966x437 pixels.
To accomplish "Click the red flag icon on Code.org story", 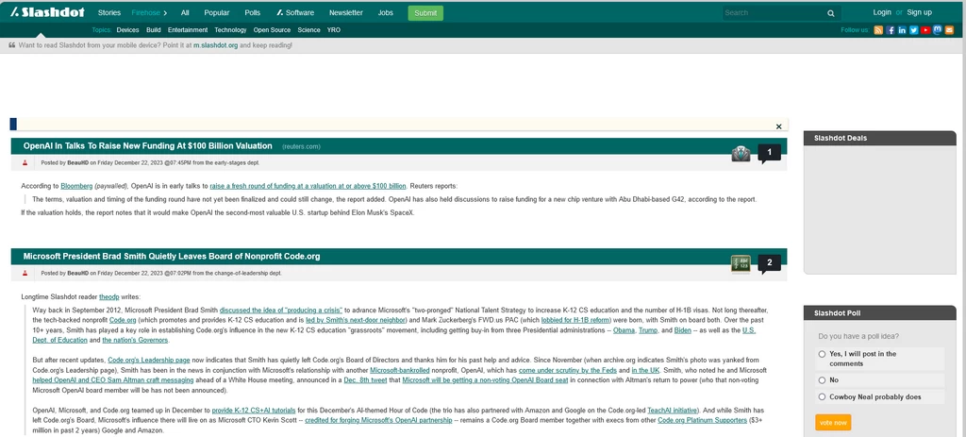I will 25,273.
